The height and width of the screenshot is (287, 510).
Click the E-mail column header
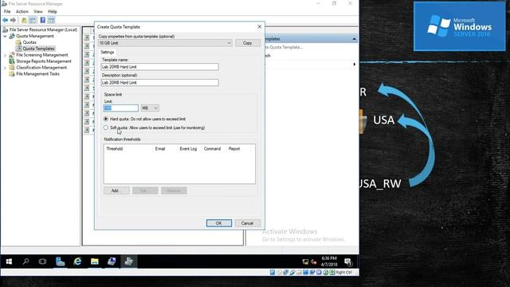point(160,149)
